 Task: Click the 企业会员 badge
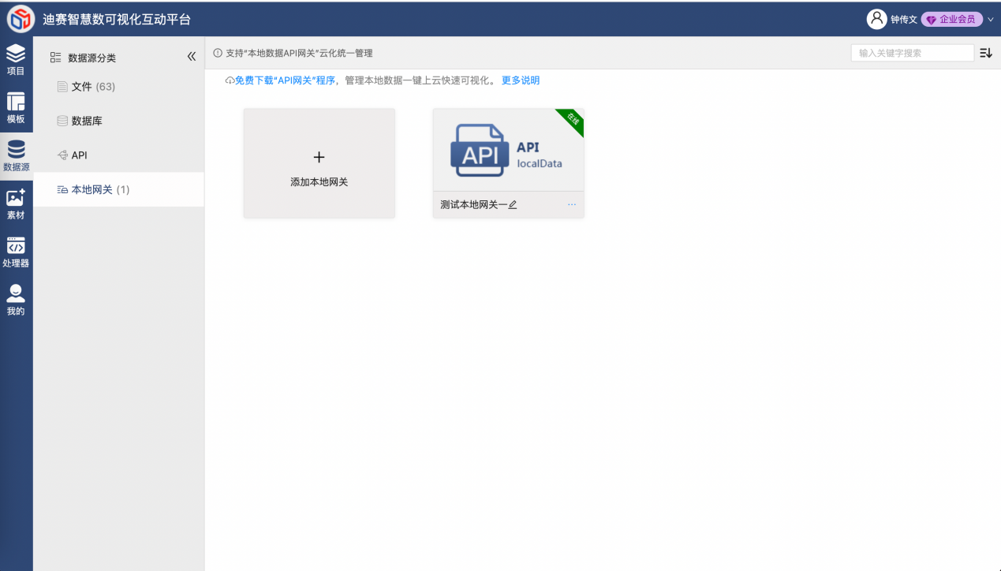[951, 19]
